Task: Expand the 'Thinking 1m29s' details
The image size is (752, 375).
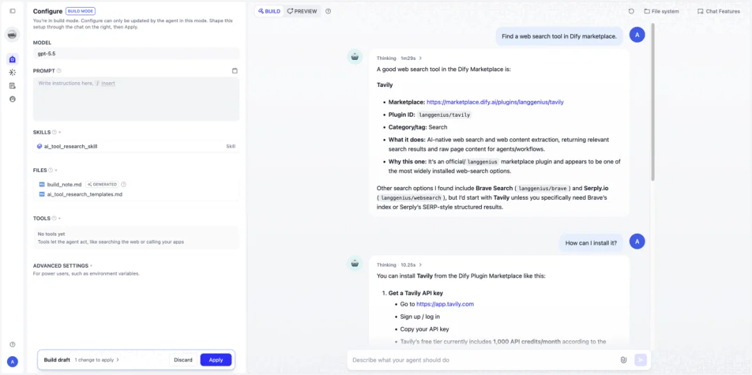Action: (x=399, y=58)
